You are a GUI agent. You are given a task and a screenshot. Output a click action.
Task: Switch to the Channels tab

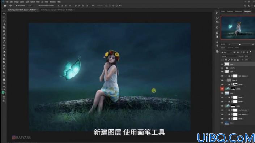pyautogui.click(x=230, y=48)
